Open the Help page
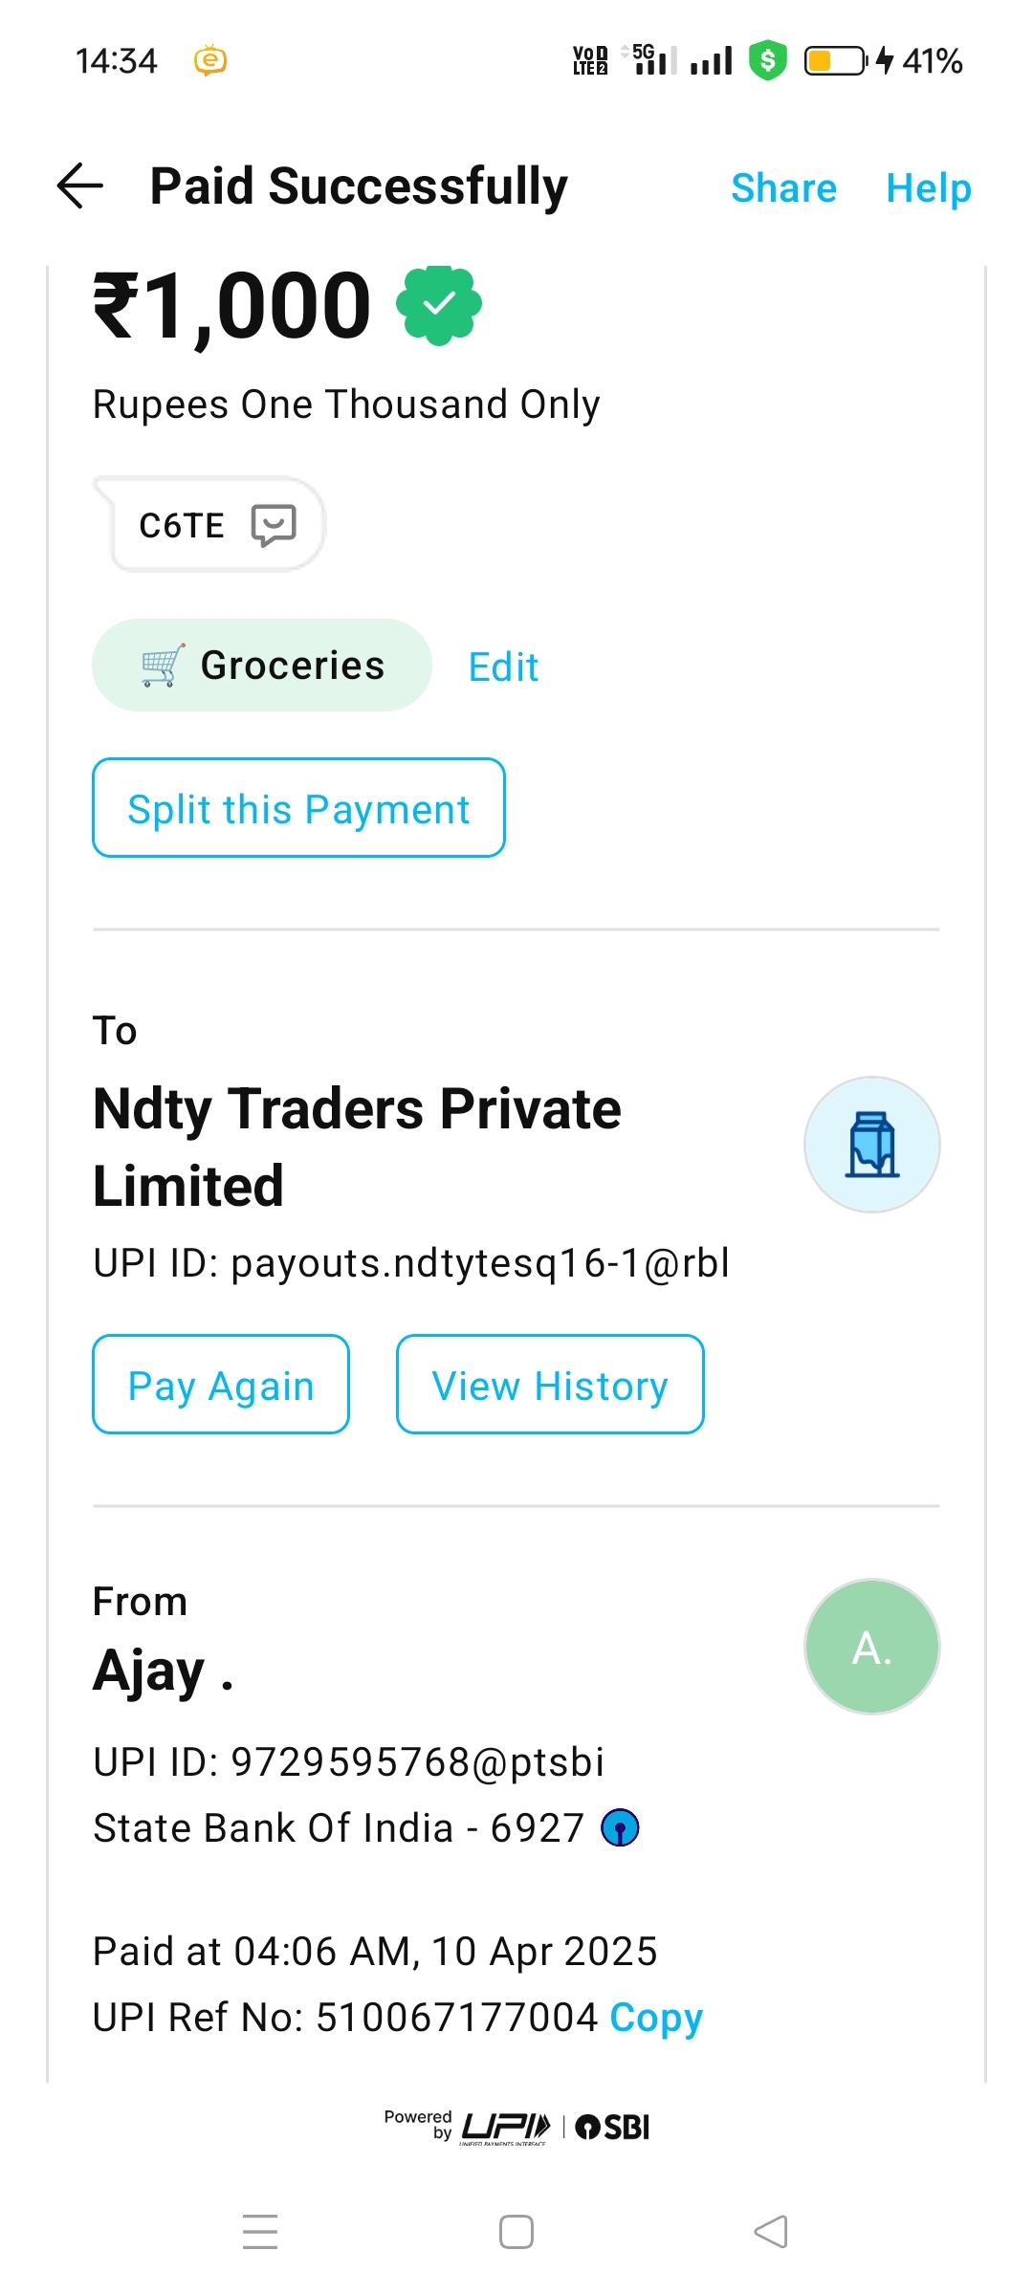Viewport: 1033px width, 2295px height. click(928, 188)
